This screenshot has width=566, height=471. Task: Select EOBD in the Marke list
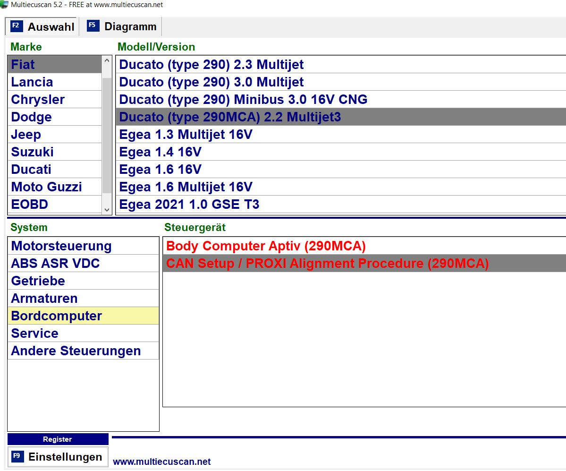click(55, 205)
